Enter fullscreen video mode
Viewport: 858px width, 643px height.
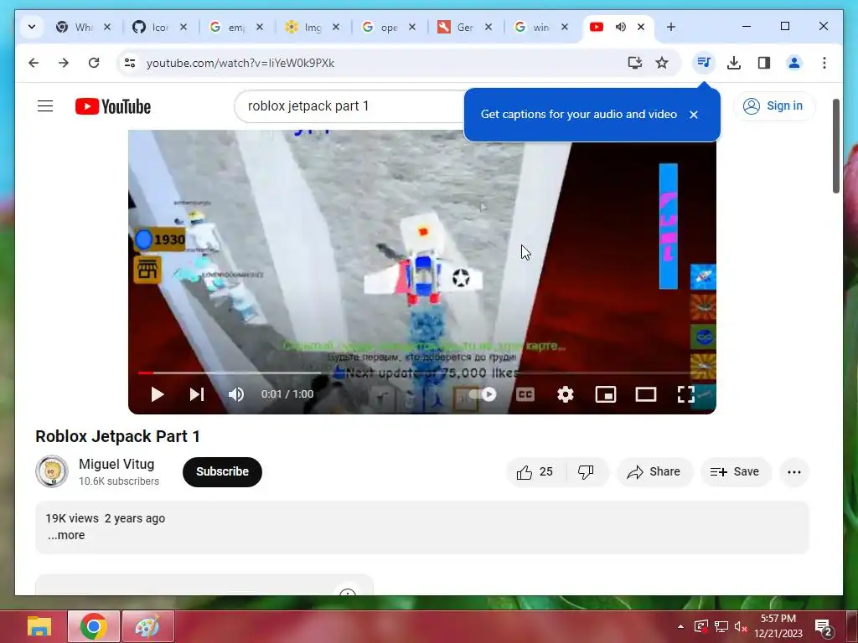click(685, 394)
